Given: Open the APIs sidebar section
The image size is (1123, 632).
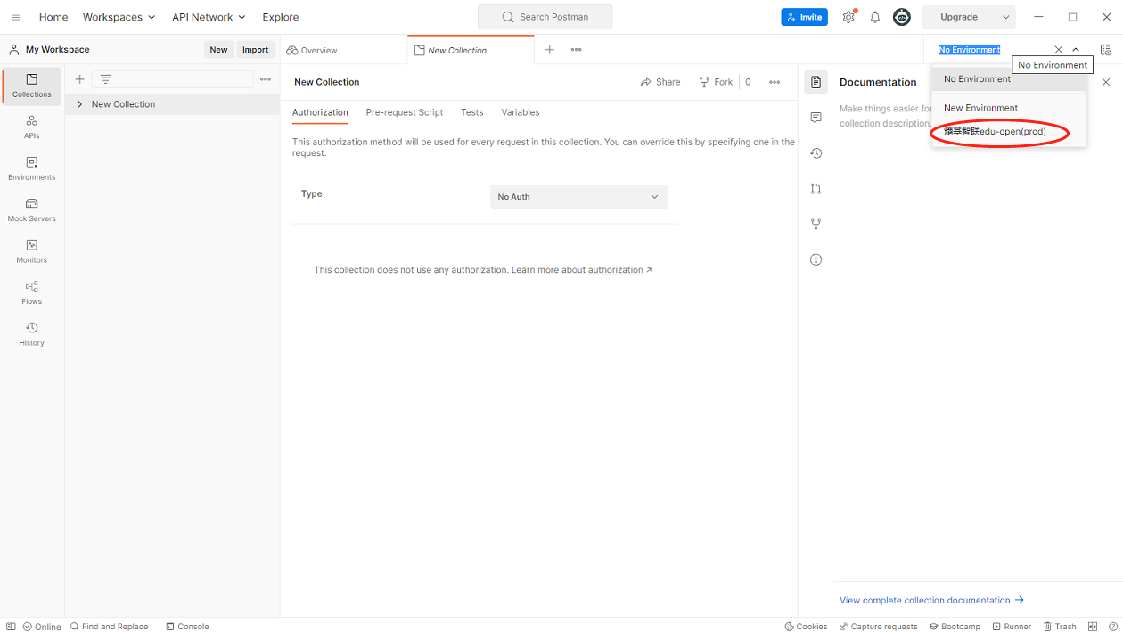Looking at the screenshot, I should (x=32, y=127).
